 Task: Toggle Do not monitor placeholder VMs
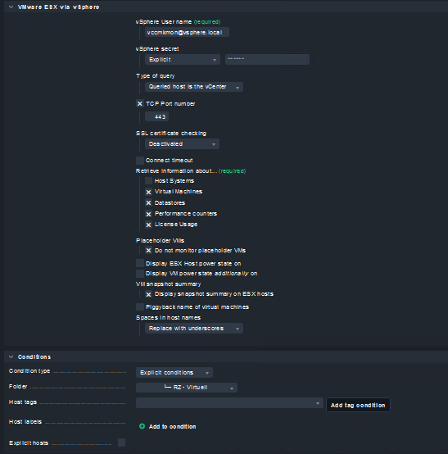(x=148, y=251)
